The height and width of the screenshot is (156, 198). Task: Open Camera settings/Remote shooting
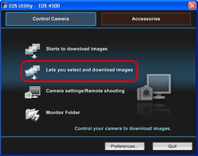[85, 91]
